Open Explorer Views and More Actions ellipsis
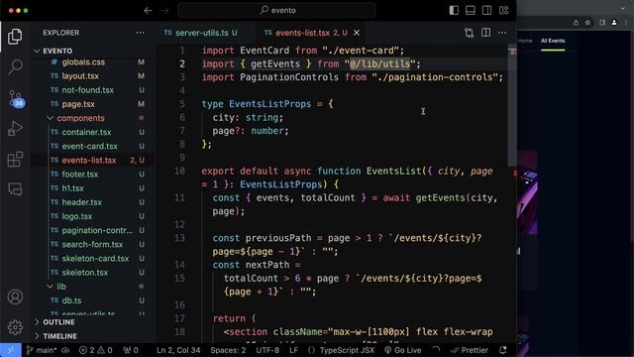The height and width of the screenshot is (357, 634). point(140,33)
